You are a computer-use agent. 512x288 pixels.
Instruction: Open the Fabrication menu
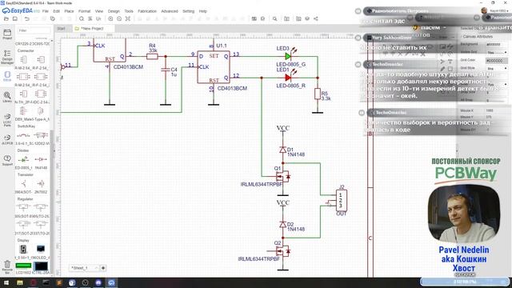pyautogui.click(x=147, y=11)
